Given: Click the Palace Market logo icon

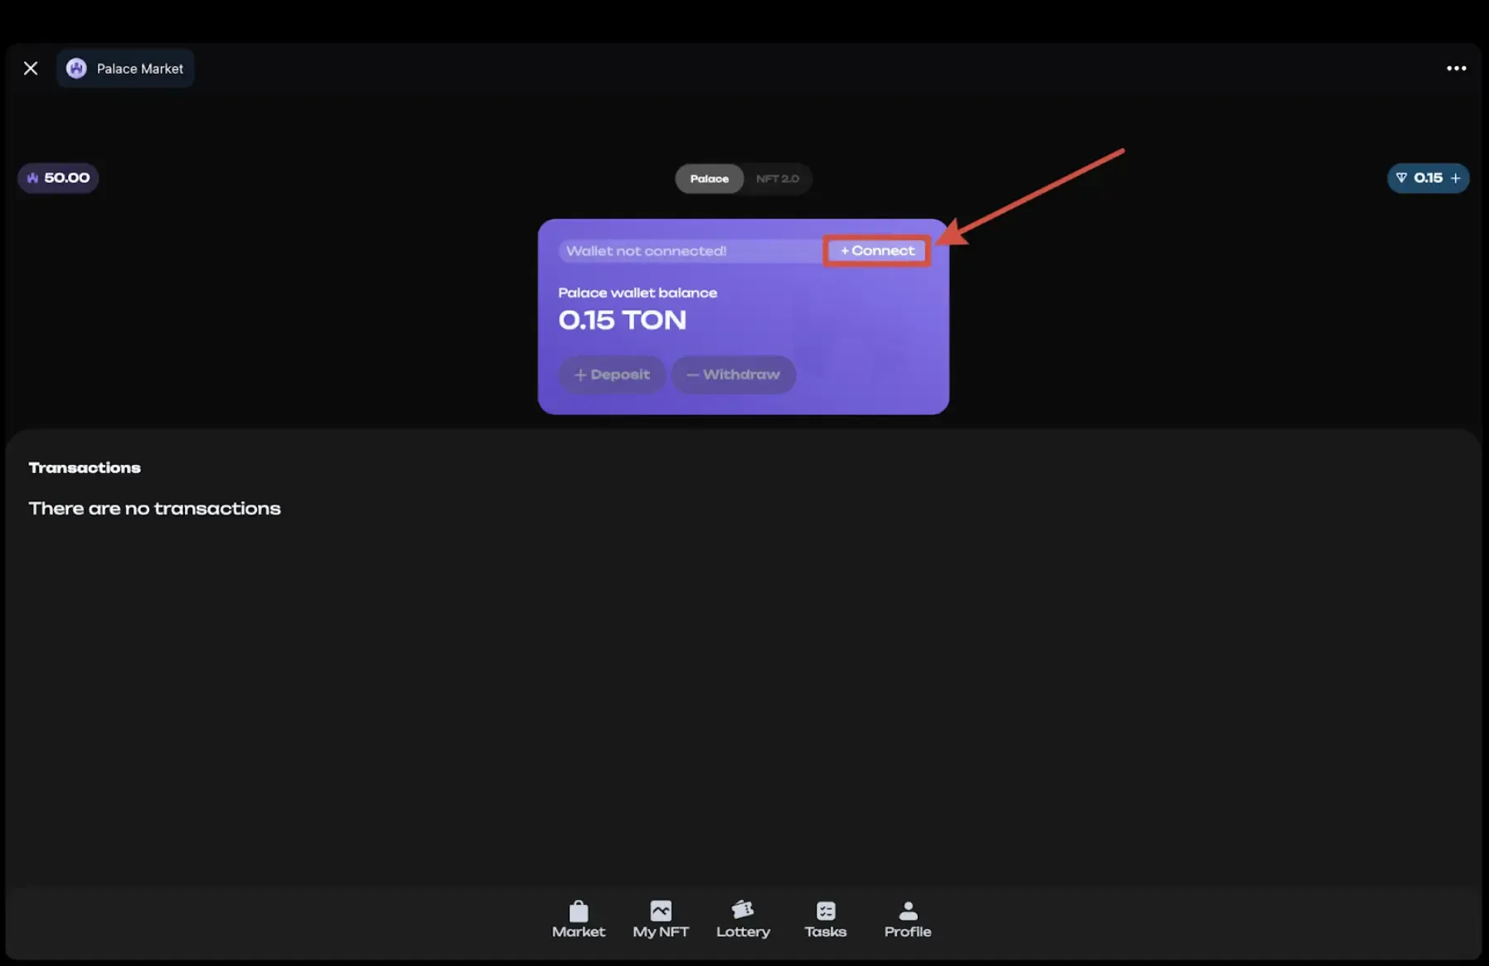Looking at the screenshot, I should [76, 69].
